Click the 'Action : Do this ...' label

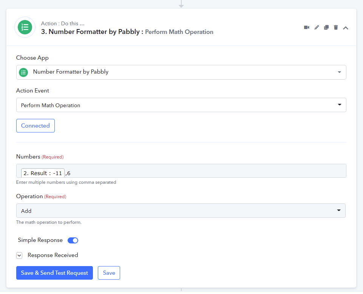click(62, 24)
